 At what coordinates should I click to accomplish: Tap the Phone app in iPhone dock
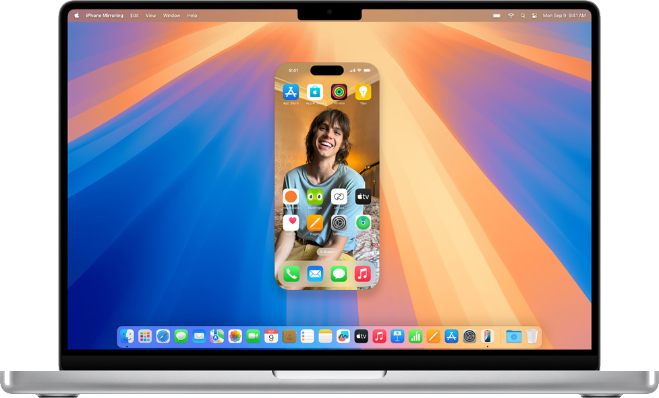pyautogui.click(x=291, y=274)
